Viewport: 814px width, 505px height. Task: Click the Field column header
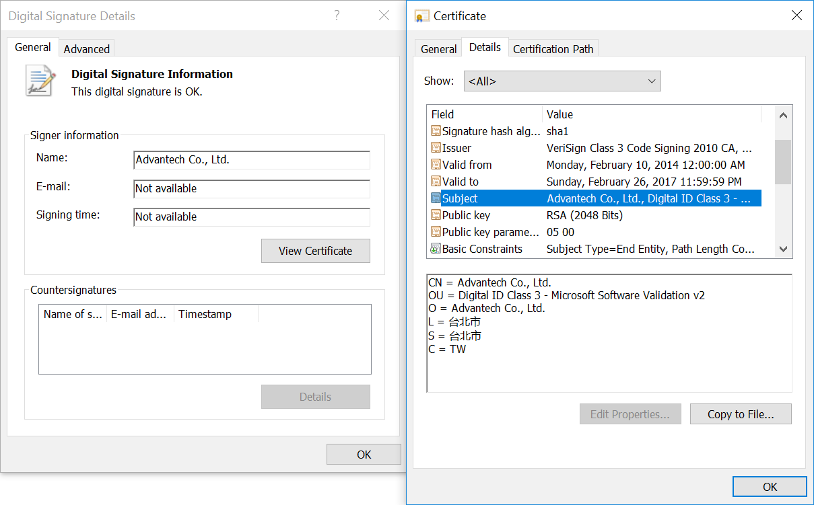click(485, 114)
